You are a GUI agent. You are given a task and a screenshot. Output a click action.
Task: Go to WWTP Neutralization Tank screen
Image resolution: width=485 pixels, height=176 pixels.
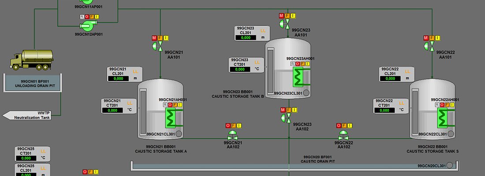click(x=27, y=115)
